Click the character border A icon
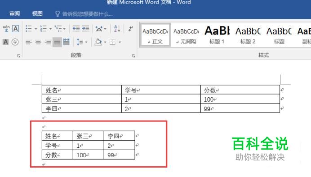 (x=15, y=29)
